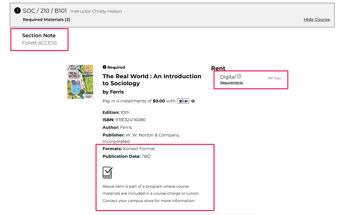Viewport: 360px width, 215px height.
Task: Click the SOC / 210 / B101 course heading
Action: [x=45, y=11]
